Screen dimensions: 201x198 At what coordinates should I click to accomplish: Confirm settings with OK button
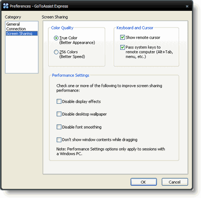[144, 182]
